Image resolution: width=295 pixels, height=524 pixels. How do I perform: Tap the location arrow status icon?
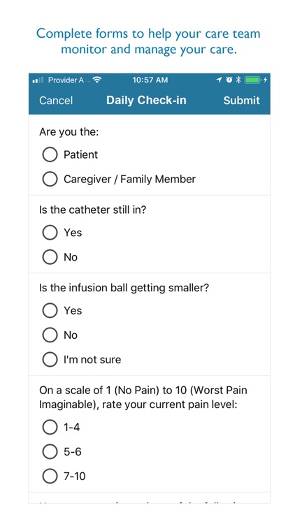(219, 80)
